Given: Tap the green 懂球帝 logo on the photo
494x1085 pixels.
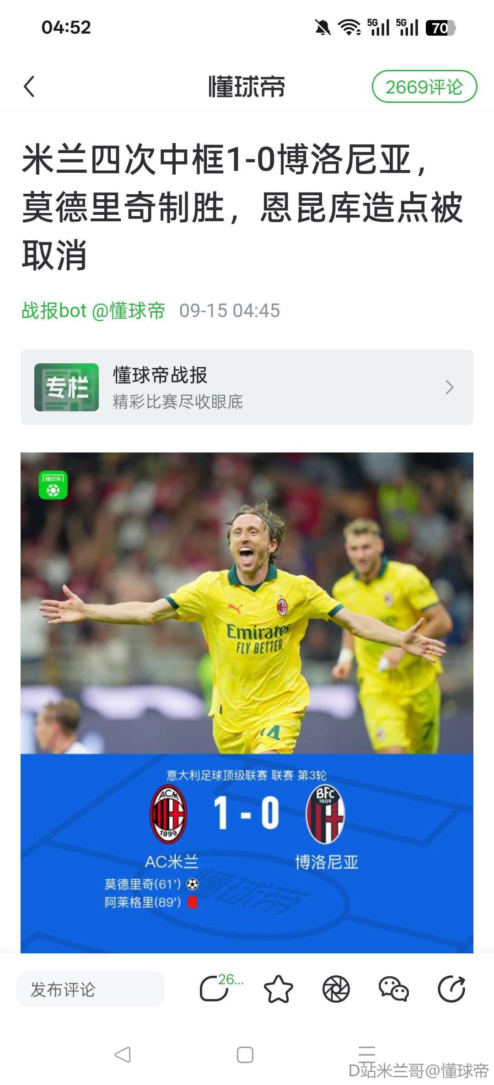Looking at the screenshot, I should coord(53,485).
